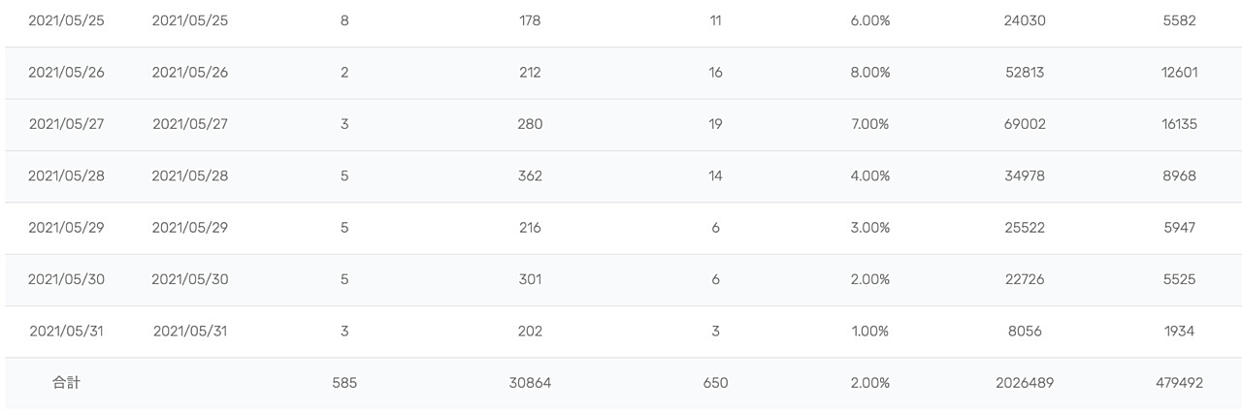Click the value 24030 in the 05/25 row
The width and height of the screenshot is (1242, 411).
[x=1025, y=20]
